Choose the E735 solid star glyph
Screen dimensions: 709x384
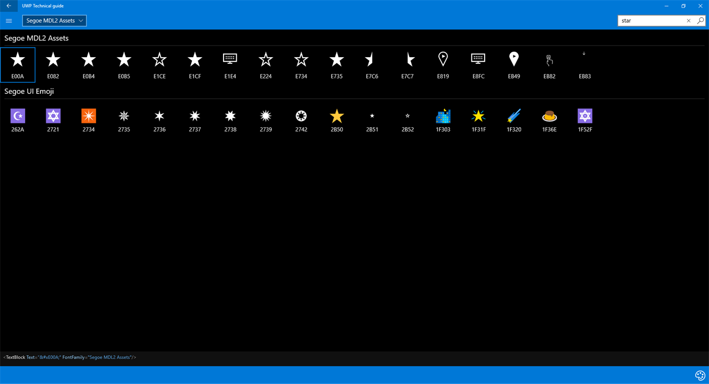pos(337,65)
